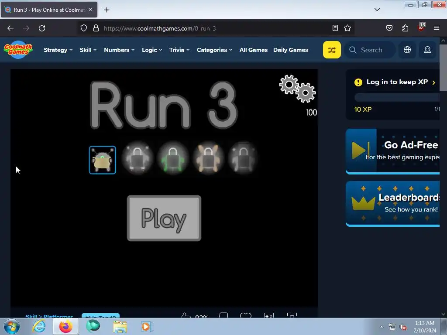Open the File Explorer folder in taskbar

120,326
